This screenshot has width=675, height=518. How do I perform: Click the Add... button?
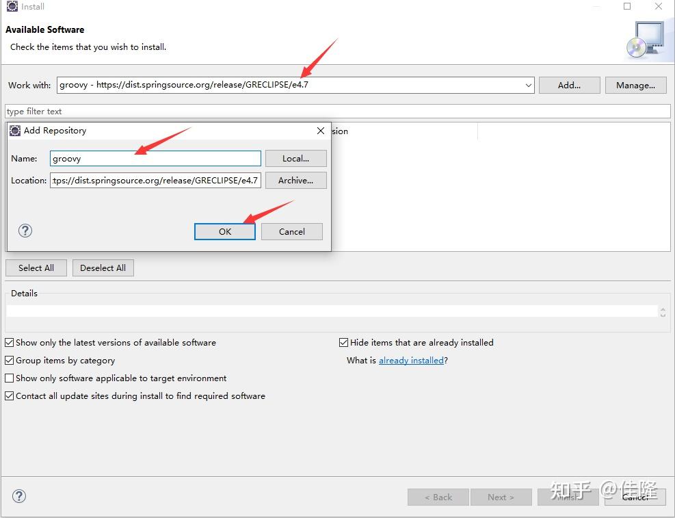pos(569,86)
